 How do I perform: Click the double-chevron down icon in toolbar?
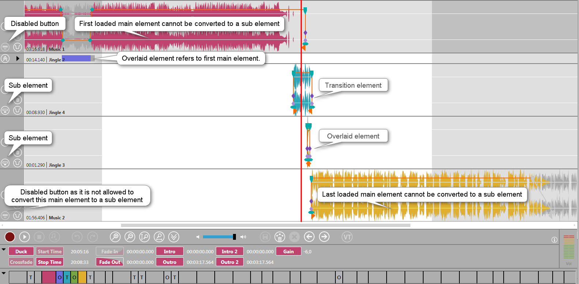[x=174, y=237]
